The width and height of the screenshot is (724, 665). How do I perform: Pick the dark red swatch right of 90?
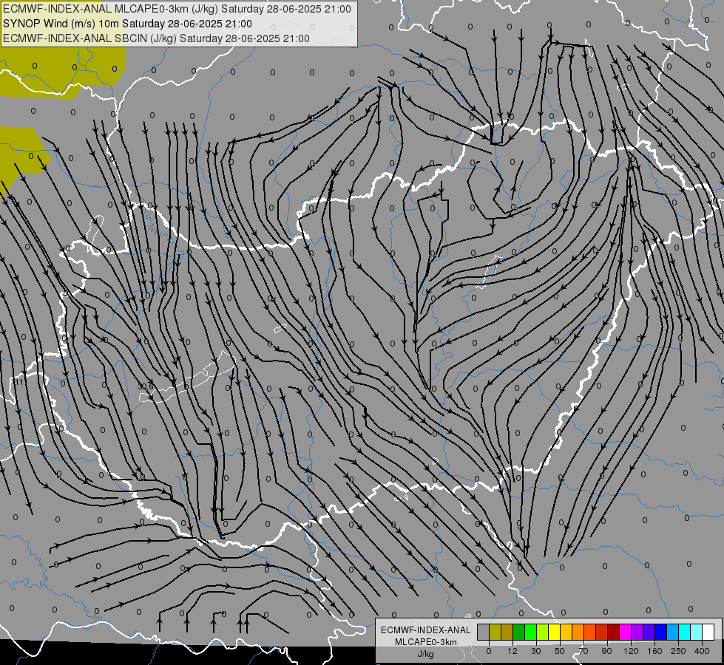point(614,632)
